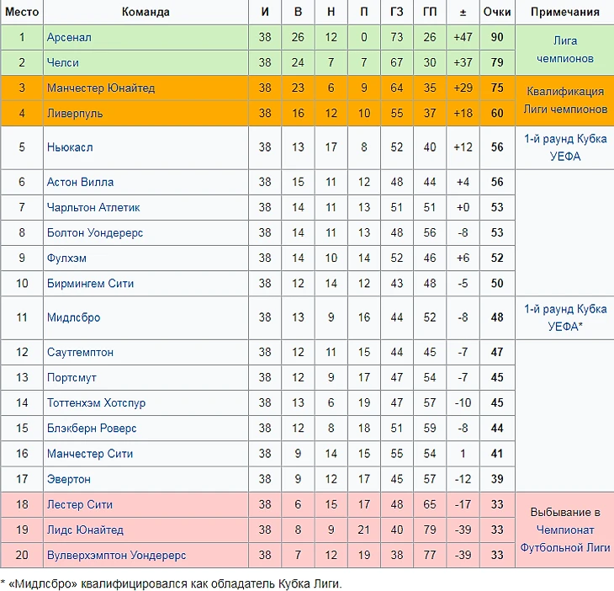Click the Челси team link
This screenshot has height=591, width=614.
click(63, 63)
